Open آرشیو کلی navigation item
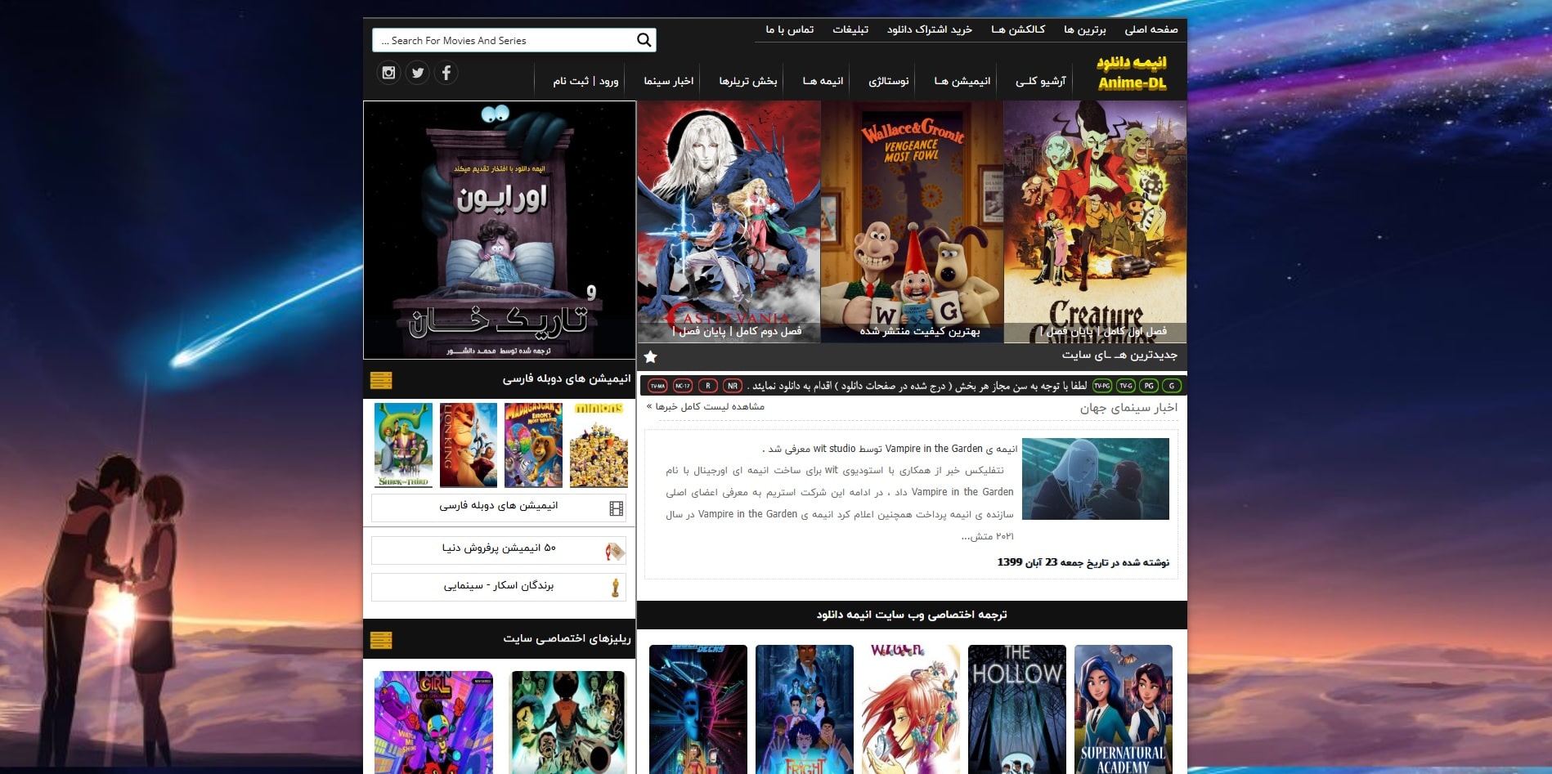Viewport: 1552px width, 774px height. (x=1040, y=81)
